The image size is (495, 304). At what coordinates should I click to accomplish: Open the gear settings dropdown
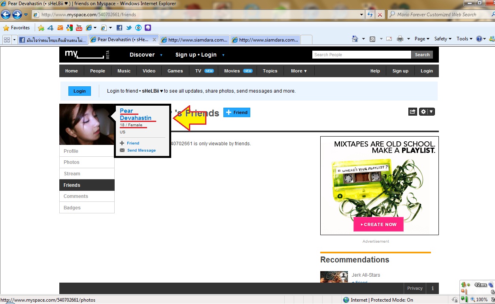(427, 112)
